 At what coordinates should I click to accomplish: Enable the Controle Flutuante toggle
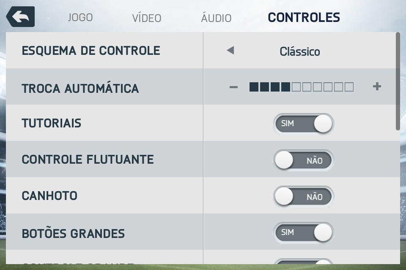click(x=303, y=160)
